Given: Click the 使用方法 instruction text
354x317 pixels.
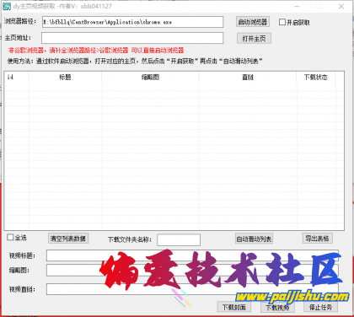Looking at the screenshot, I should pyautogui.click(x=135, y=61).
